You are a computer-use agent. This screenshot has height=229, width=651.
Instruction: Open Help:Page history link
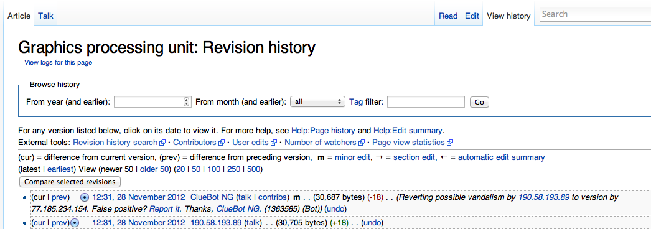pyautogui.click(x=323, y=130)
